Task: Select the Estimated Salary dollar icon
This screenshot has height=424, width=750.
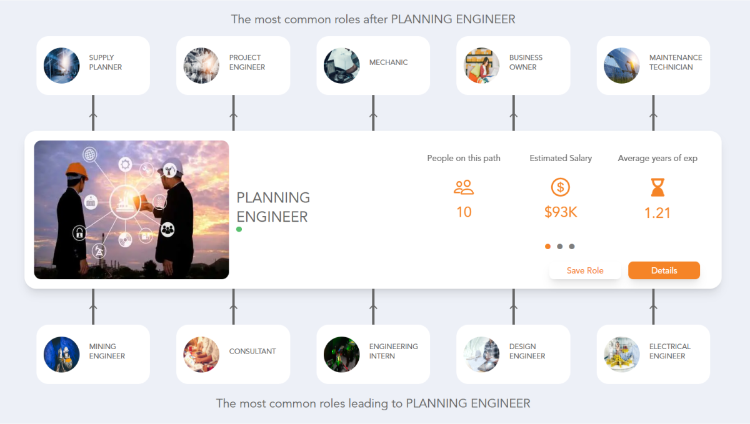Action: 560,187
